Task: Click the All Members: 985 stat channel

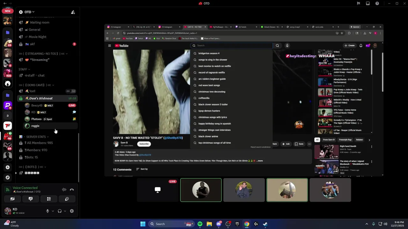Action: pyautogui.click(x=47, y=143)
